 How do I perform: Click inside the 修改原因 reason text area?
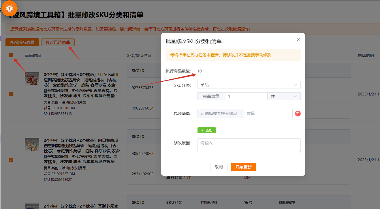click(x=249, y=145)
